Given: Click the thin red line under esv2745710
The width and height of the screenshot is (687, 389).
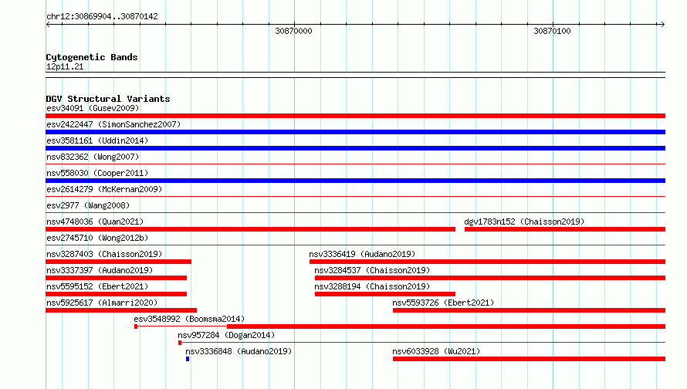Looking at the screenshot, I should pos(355,245).
